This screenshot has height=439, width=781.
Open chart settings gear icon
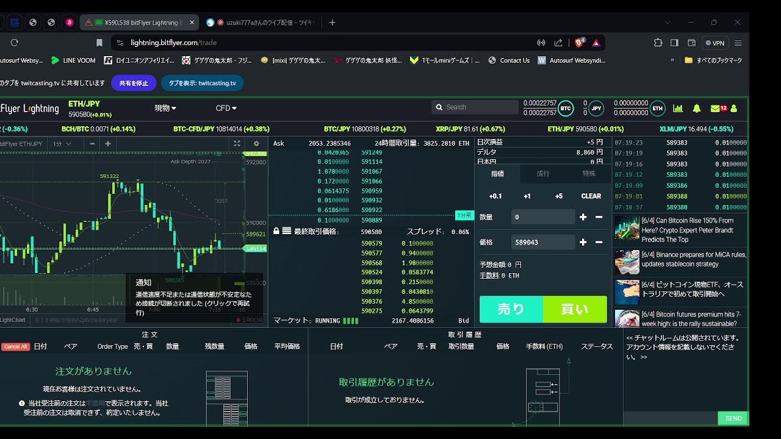[x=256, y=144]
